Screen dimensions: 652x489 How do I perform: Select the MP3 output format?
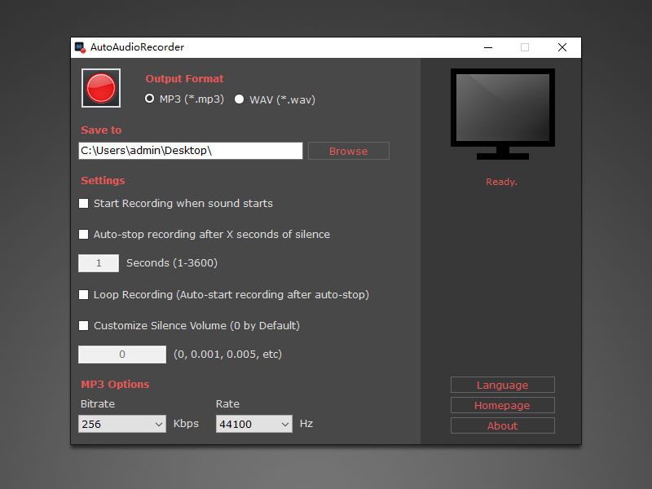pyautogui.click(x=149, y=99)
